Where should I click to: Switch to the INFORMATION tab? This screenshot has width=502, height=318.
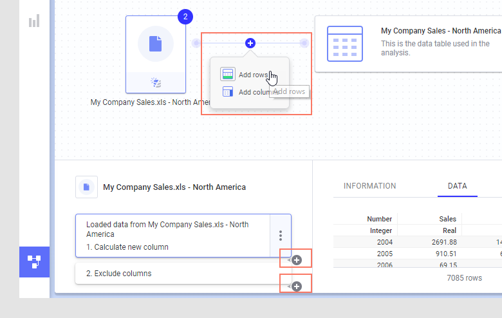(x=369, y=186)
